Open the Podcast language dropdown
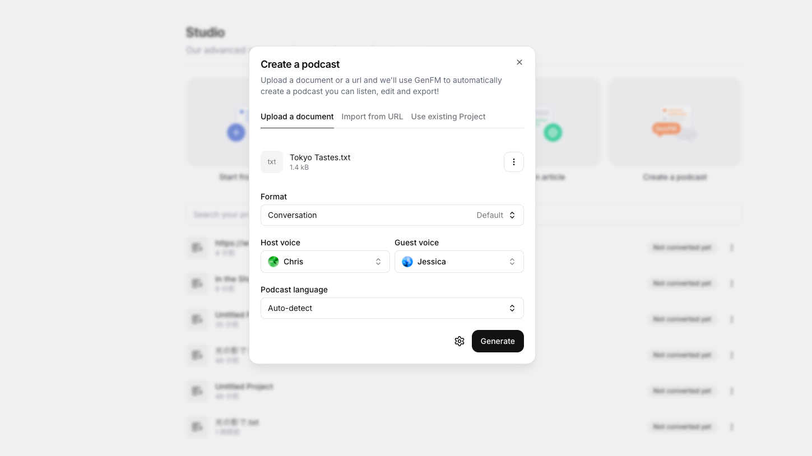Image resolution: width=812 pixels, height=456 pixels. [x=392, y=308]
